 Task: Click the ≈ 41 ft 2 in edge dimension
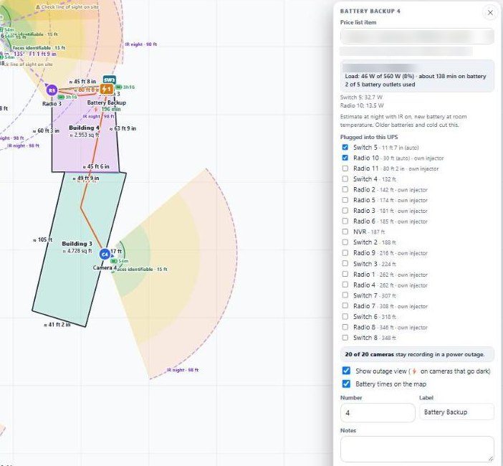coord(57,325)
